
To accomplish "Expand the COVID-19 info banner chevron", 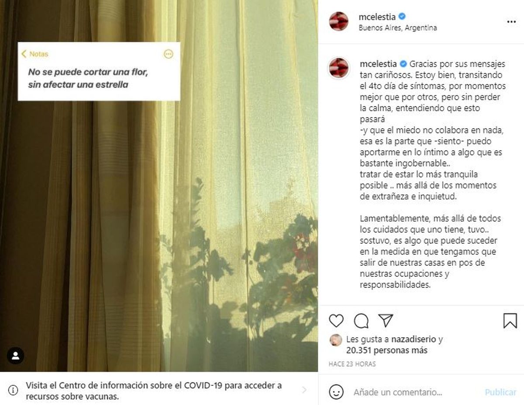I will pos(304,390).
